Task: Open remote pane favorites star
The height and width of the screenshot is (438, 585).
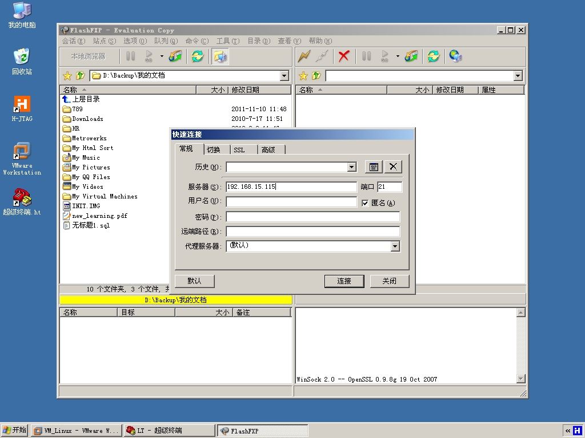Action: point(303,76)
